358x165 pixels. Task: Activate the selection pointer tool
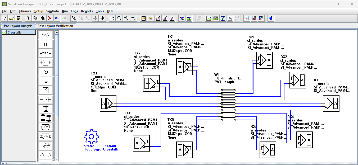[74, 18]
